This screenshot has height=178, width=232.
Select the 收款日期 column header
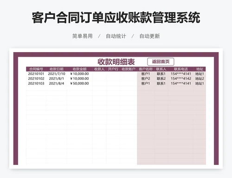(x=57, y=69)
